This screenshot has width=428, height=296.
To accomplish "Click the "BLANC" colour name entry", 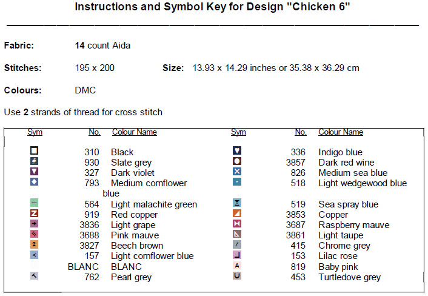I will pyautogui.click(x=126, y=267).
